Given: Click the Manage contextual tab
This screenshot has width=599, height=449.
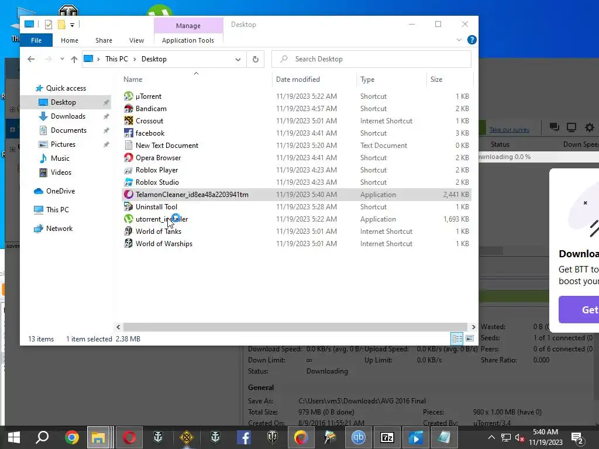Looking at the screenshot, I should (x=188, y=26).
